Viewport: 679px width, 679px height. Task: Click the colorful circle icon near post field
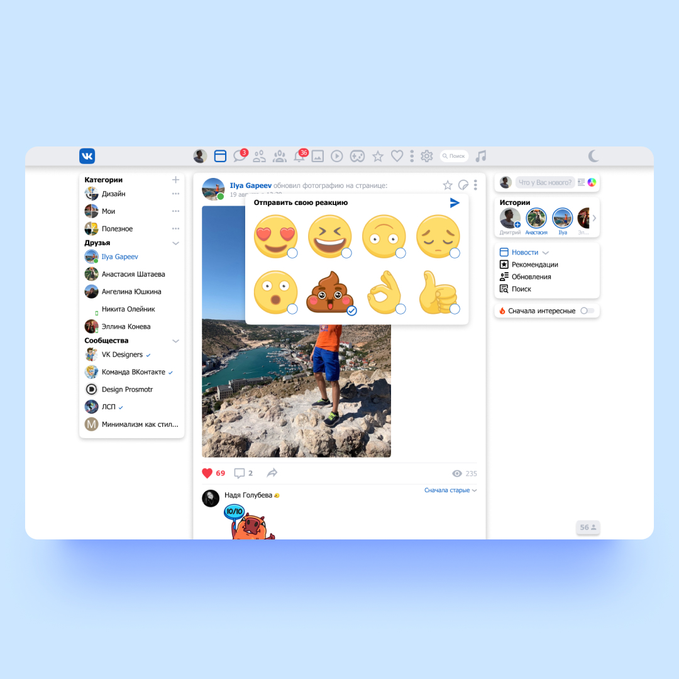click(x=592, y=182)
